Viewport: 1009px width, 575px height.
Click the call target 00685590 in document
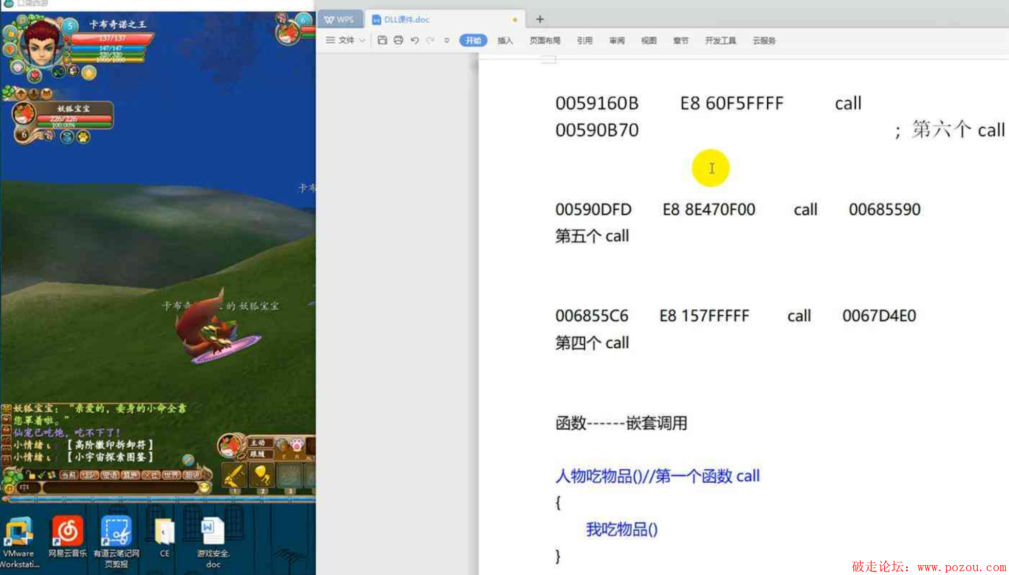click(x=885, y=209)
